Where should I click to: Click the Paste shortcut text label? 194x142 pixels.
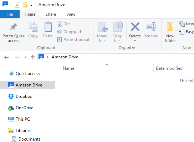tap(76, 40)
